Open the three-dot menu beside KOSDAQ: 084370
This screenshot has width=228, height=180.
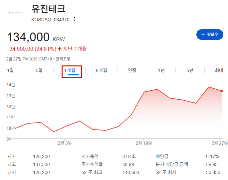[x=75, y=19]
